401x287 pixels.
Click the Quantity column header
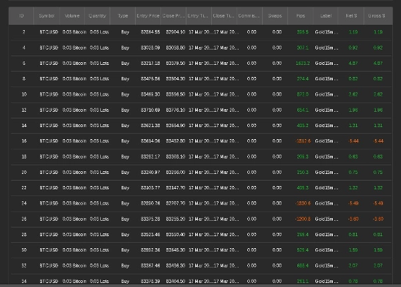pyautogui.click(x=98, y=15)
